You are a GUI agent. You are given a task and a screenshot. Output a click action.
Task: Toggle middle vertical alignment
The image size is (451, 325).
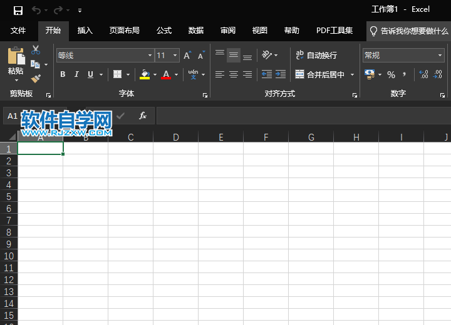click(234, 55)
